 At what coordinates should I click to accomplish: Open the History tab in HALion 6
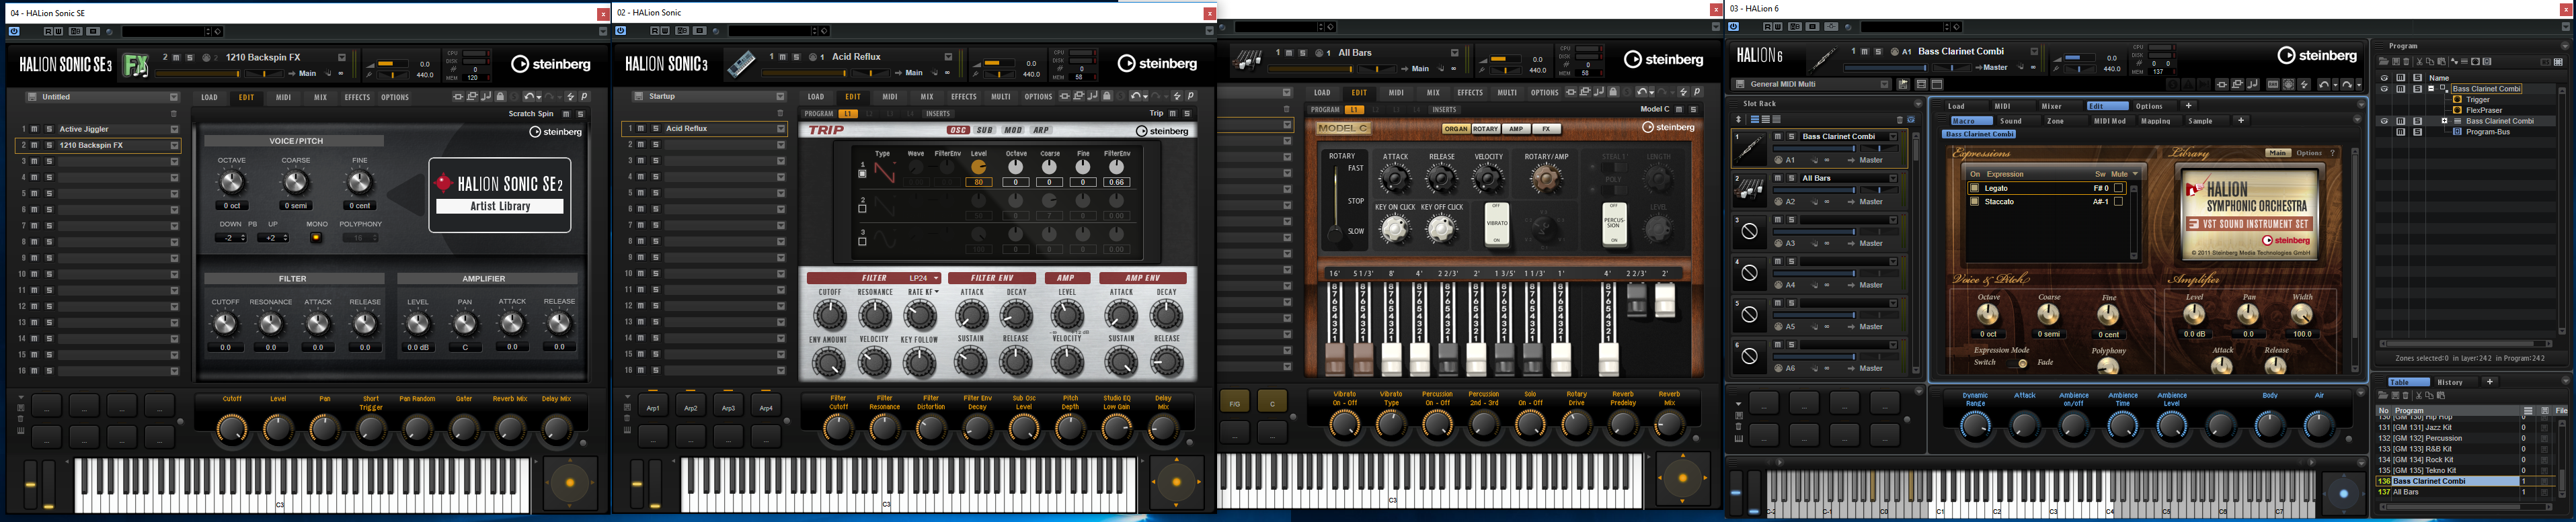[2450, 381]
